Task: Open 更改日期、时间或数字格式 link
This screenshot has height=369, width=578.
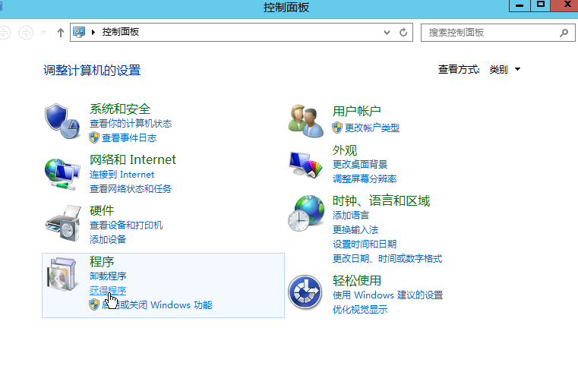Action: point(387,258)
